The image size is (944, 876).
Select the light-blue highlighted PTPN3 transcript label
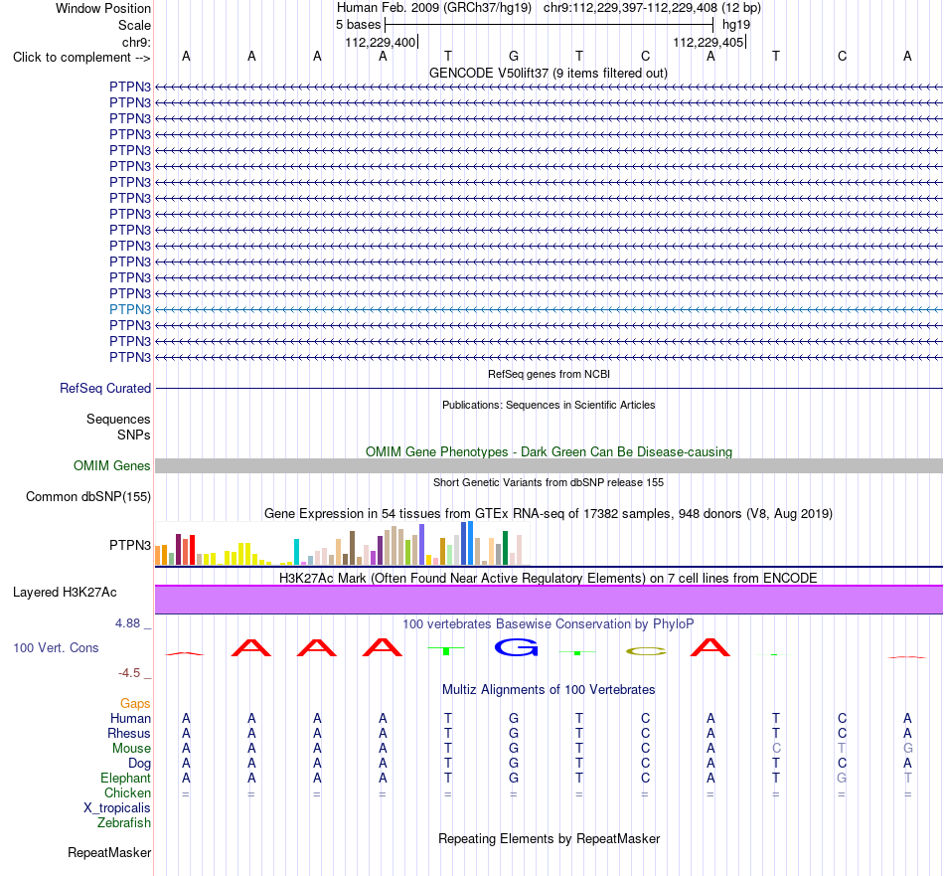[x=130, y=309]
